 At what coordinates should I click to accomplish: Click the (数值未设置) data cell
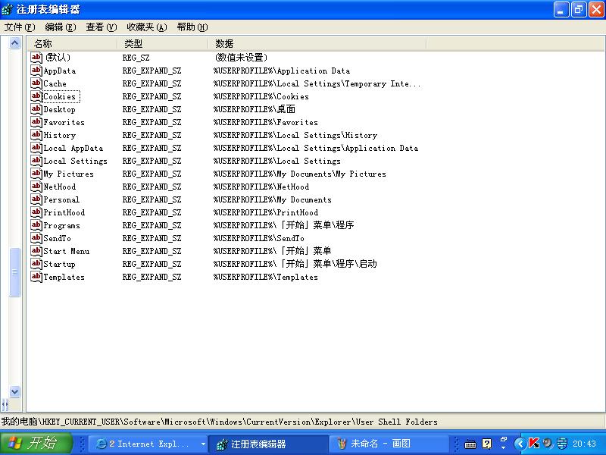pos(241,58)
